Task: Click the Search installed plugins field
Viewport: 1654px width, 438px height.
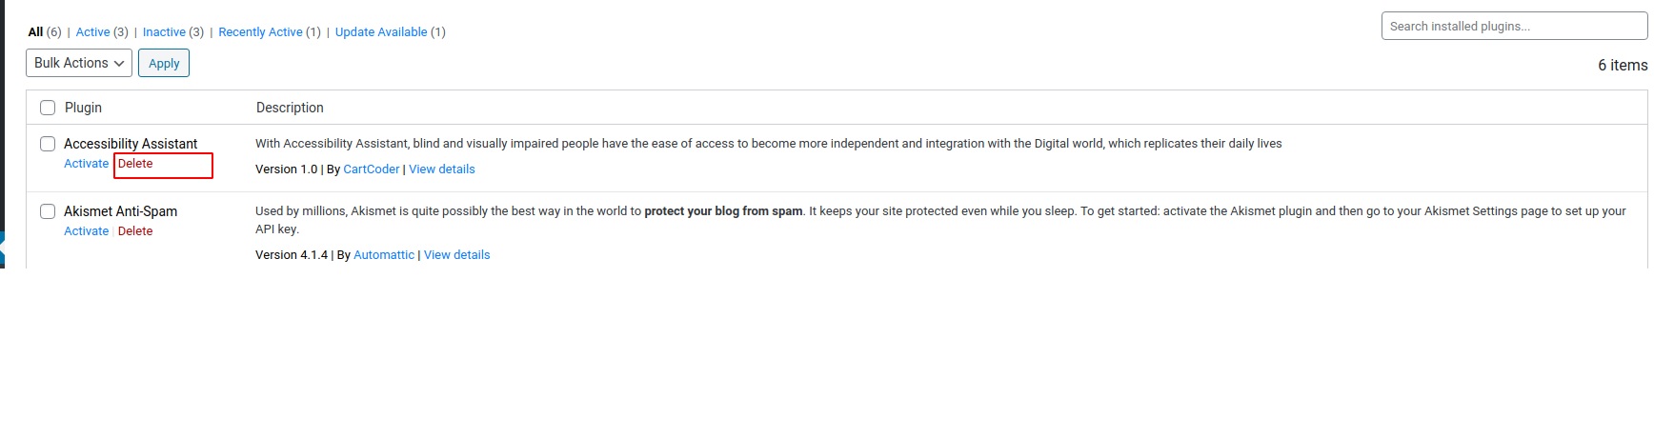Action: 1513,27
